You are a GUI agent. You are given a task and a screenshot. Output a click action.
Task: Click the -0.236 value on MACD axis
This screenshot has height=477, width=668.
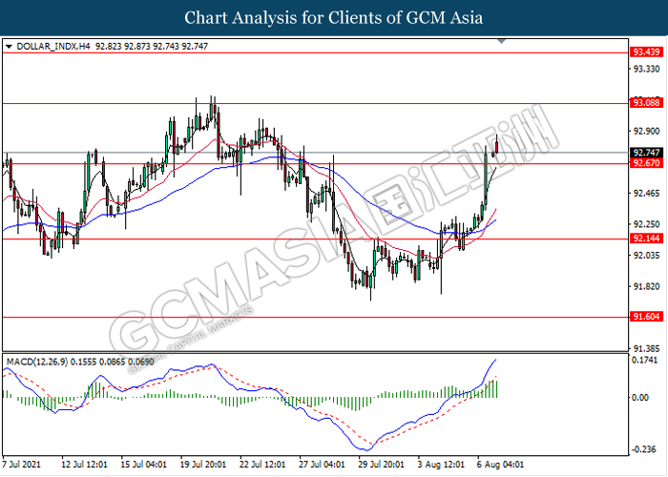[645, 447]
